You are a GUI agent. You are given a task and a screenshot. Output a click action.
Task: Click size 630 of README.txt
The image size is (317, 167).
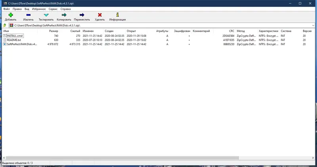[56, 40]
